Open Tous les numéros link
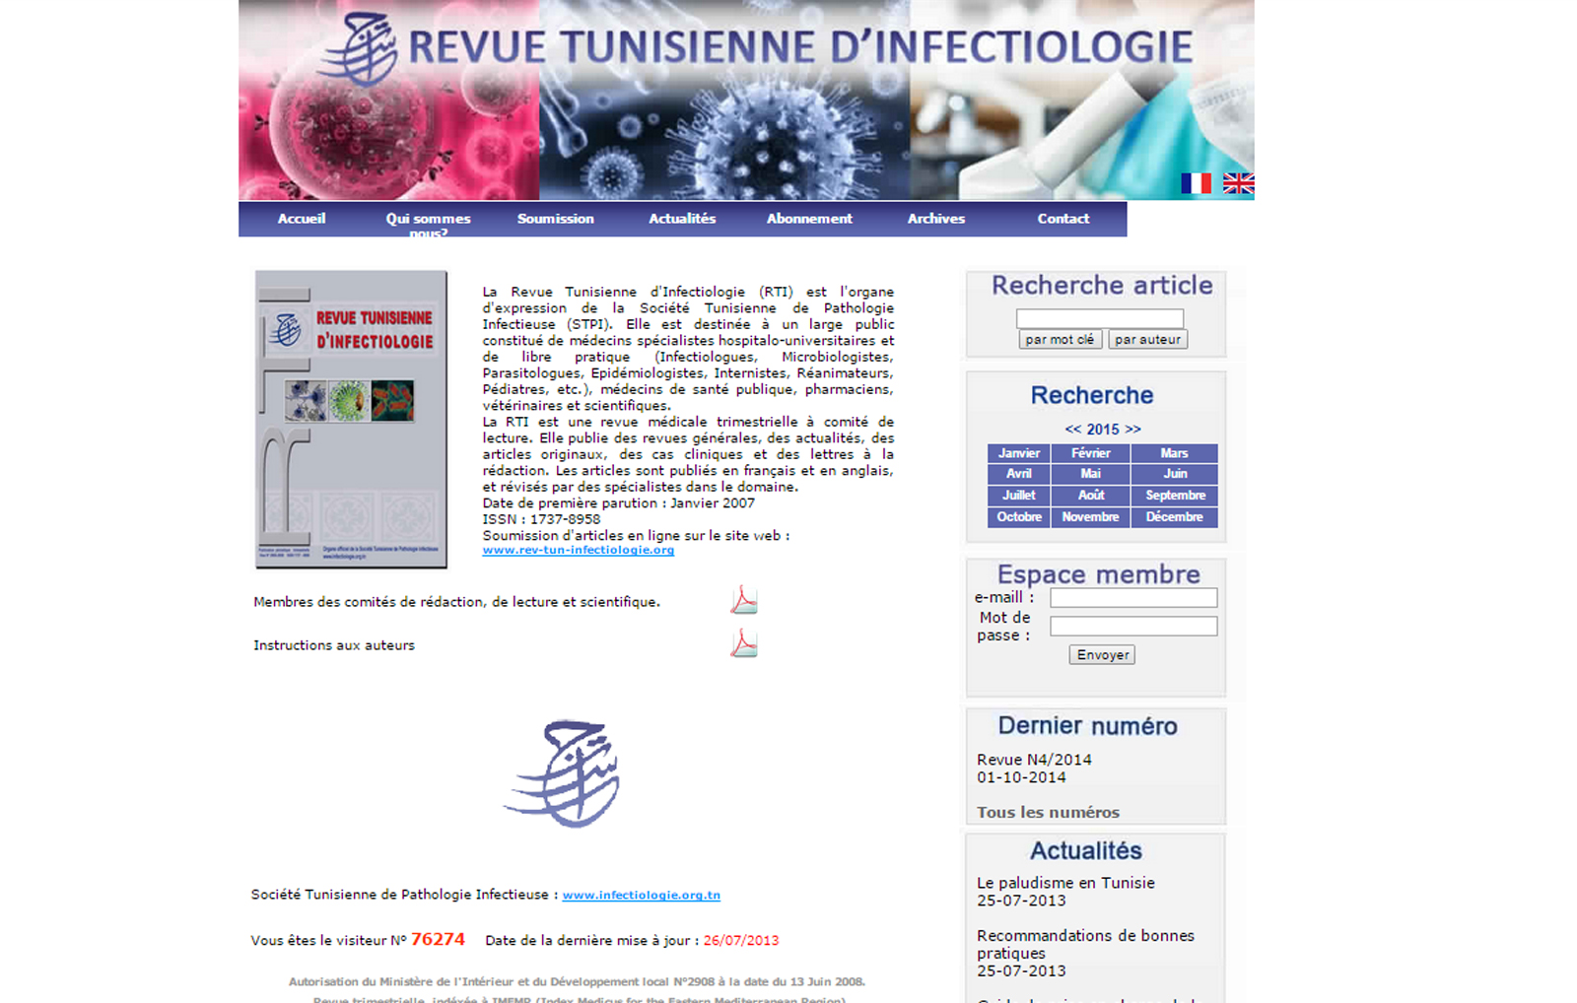The height and width of the screenshot is (1003, 1577). [1048, 813]
